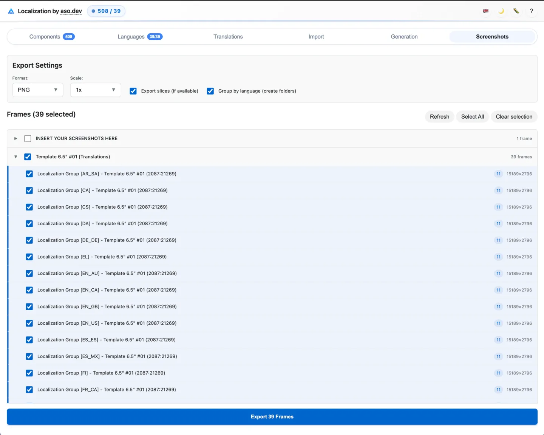
Task: Disable Export slices option
Action: point(133,91)
